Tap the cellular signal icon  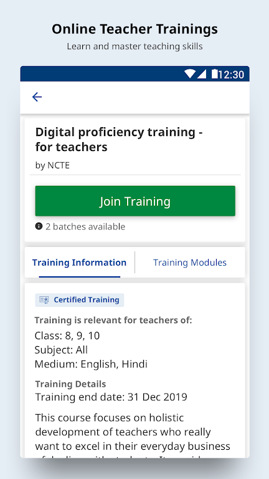coord(202,74)
